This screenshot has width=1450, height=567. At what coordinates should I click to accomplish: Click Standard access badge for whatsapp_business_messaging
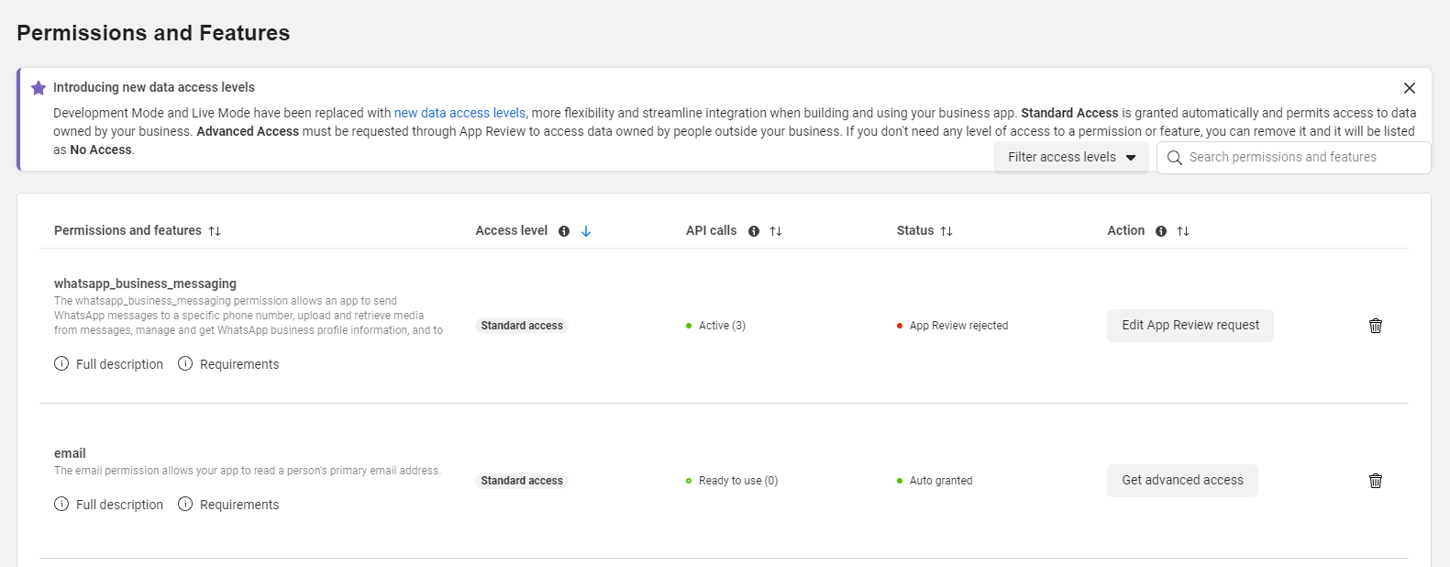(x=522, y=326)
